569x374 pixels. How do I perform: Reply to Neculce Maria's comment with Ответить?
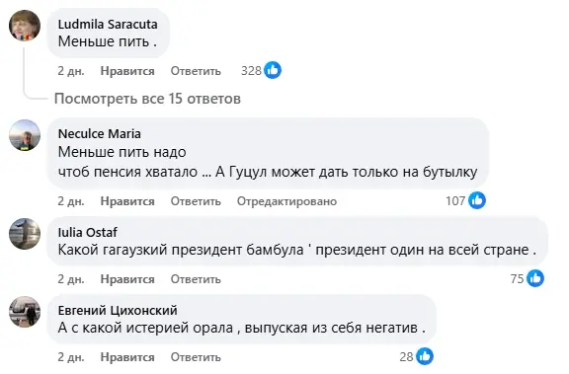click(x=196, y=201)
